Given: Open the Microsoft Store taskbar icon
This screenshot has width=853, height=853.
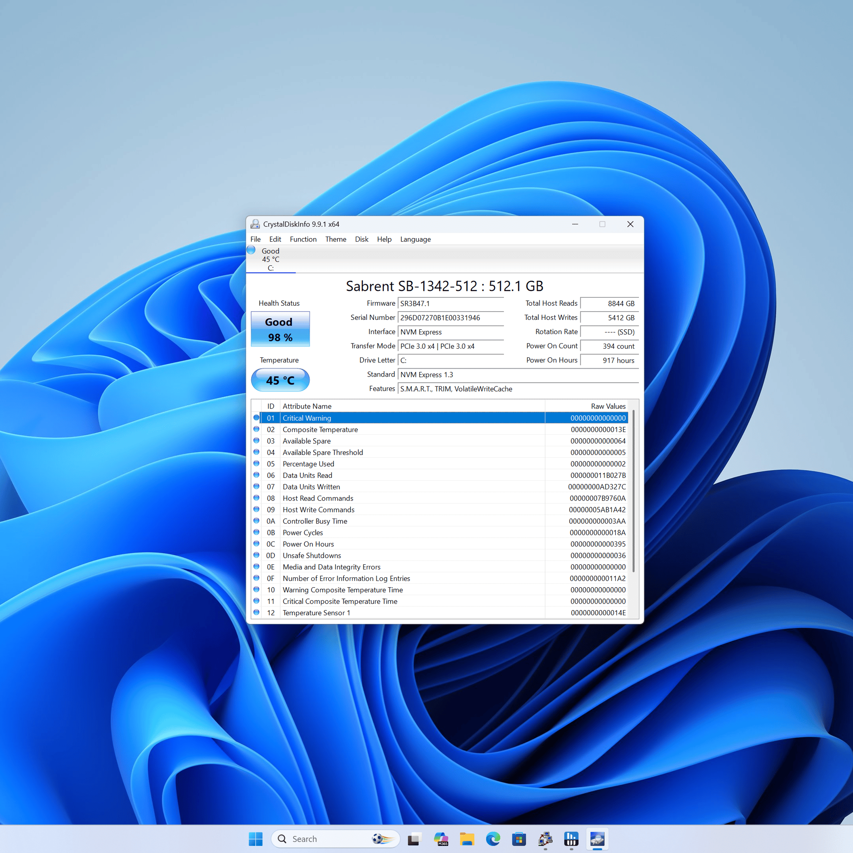Looking at the screenshot, I should pyautogui.click(x=519, y=839).
